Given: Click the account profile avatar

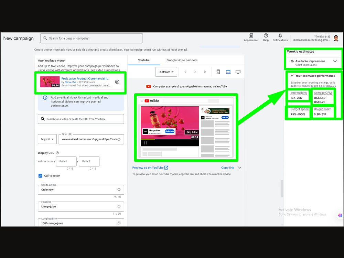Looking at the screenshot, I should [336, 38].
